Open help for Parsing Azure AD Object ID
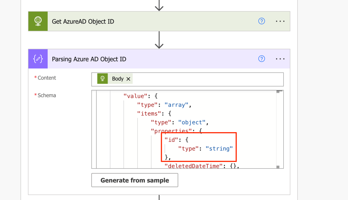Image resolution: width=348 pixels, height=200 pixels. (x=262, y=59)
